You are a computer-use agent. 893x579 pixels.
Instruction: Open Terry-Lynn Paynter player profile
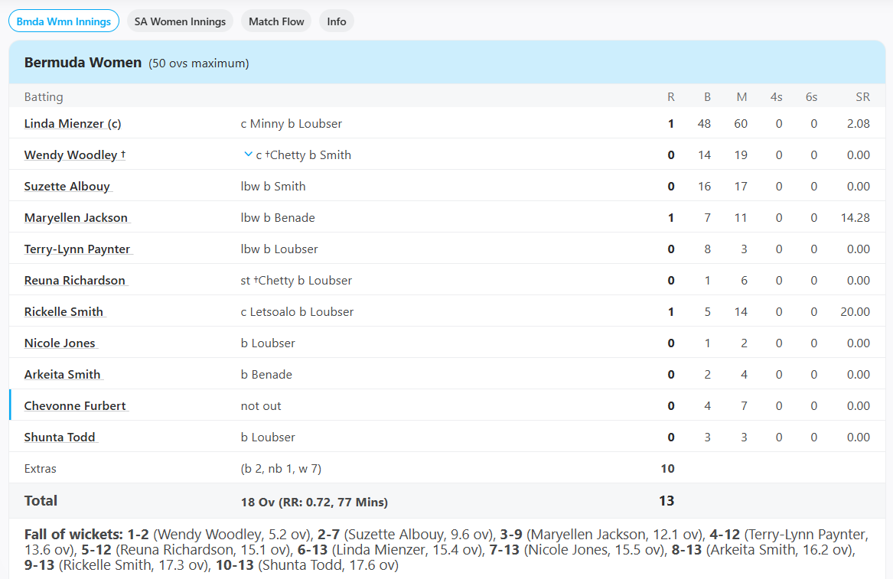[x=77, y=249]
